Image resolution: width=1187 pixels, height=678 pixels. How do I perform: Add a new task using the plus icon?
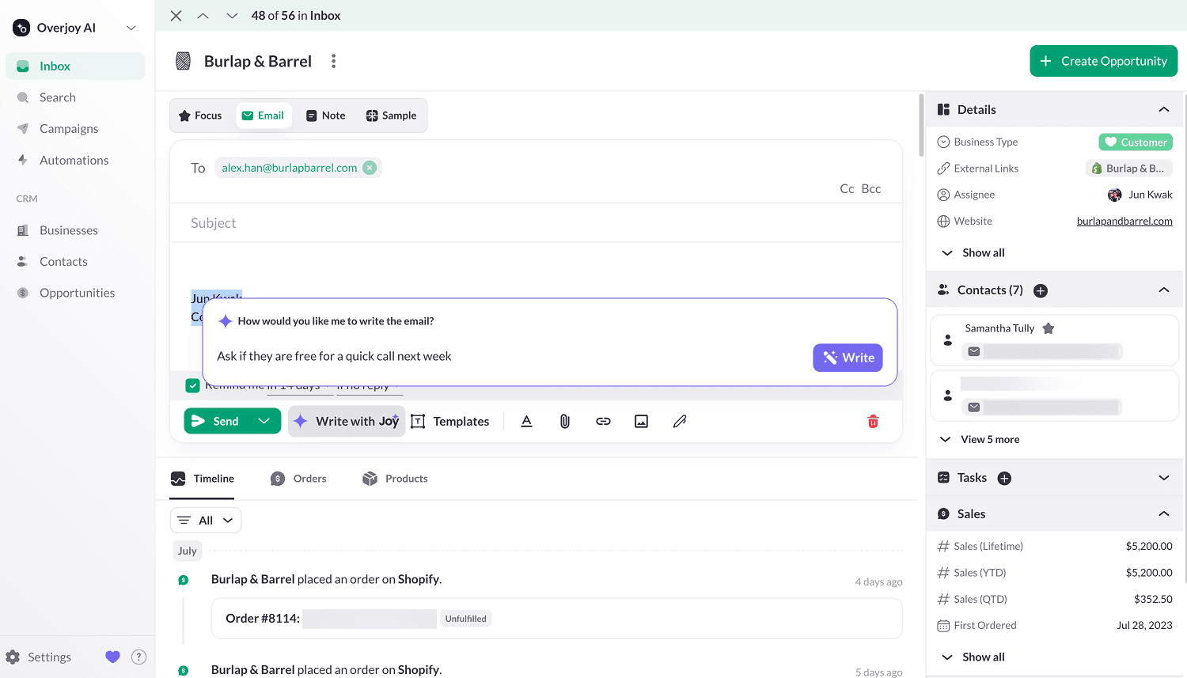pyautogui.click(x=1004, y=478)
